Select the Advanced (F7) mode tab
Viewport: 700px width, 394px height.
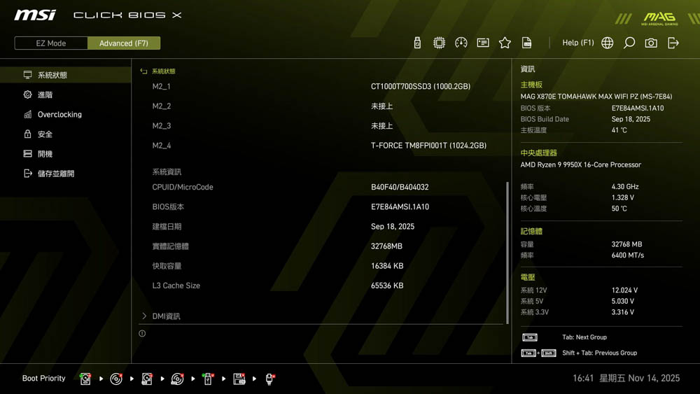pyautogui.click(x=124, y=43)
